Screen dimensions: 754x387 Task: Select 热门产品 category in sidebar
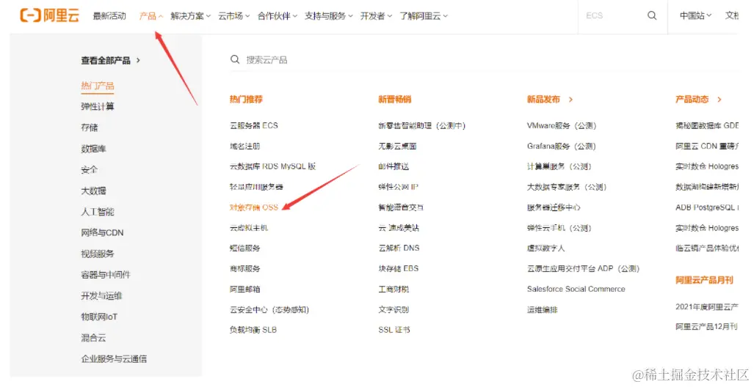98,86
